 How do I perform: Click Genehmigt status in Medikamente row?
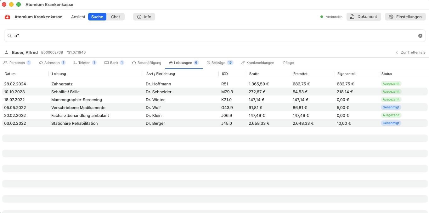[391, 107]
